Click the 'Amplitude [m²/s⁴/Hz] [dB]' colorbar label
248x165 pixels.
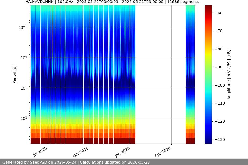coord(229,75)
